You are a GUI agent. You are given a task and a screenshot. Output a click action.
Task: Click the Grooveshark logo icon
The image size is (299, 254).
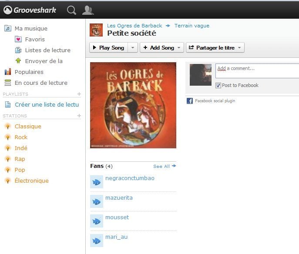click(x=8, y=10)
